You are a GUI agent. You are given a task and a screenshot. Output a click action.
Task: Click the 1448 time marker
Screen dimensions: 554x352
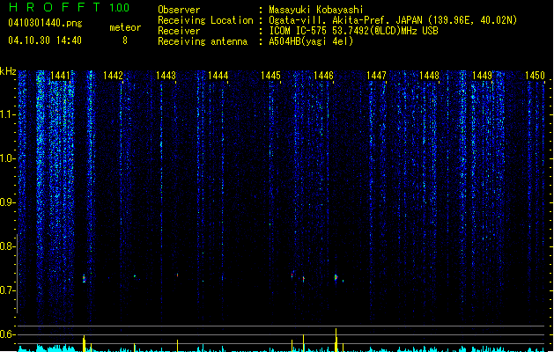click(429, 76)
